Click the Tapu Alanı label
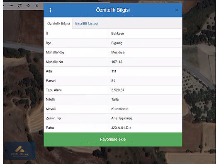The width and height of the screenshot is (219, 164). click(x=54, y=90)
